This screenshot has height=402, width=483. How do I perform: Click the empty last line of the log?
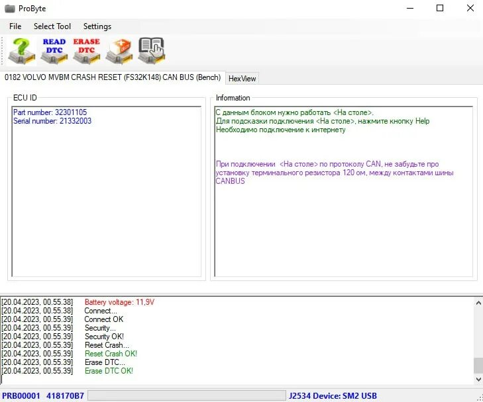pos(237,380)
